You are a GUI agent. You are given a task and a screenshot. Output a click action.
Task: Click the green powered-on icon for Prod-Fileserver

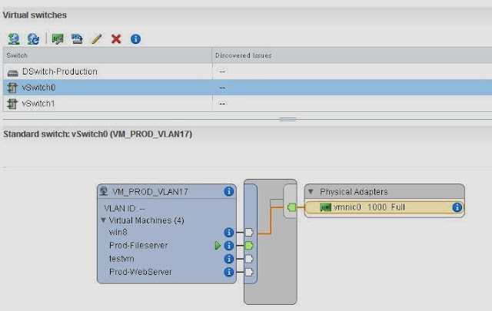[218, 246]
